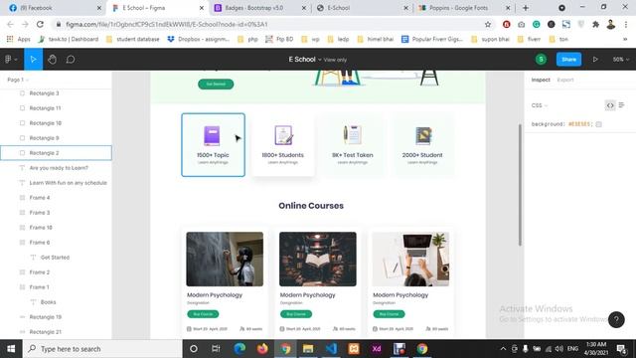Image resolution: width=636 pixels, height=358 pixels.
Task: Click the 9K+ Test Token card
Action: [353, 145]
